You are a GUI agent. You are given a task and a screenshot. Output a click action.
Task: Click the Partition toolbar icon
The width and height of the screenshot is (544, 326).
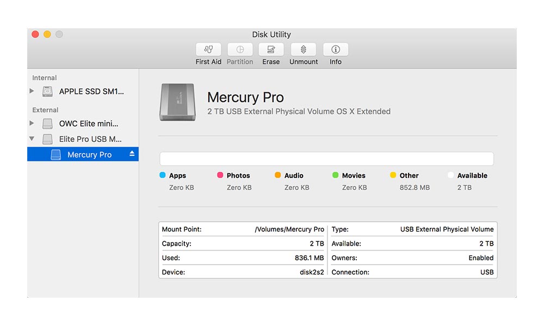[240, 49]
